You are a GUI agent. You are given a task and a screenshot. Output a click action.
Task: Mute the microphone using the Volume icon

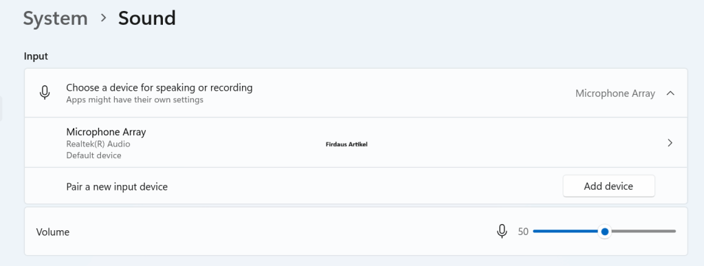tap(502, 231)
